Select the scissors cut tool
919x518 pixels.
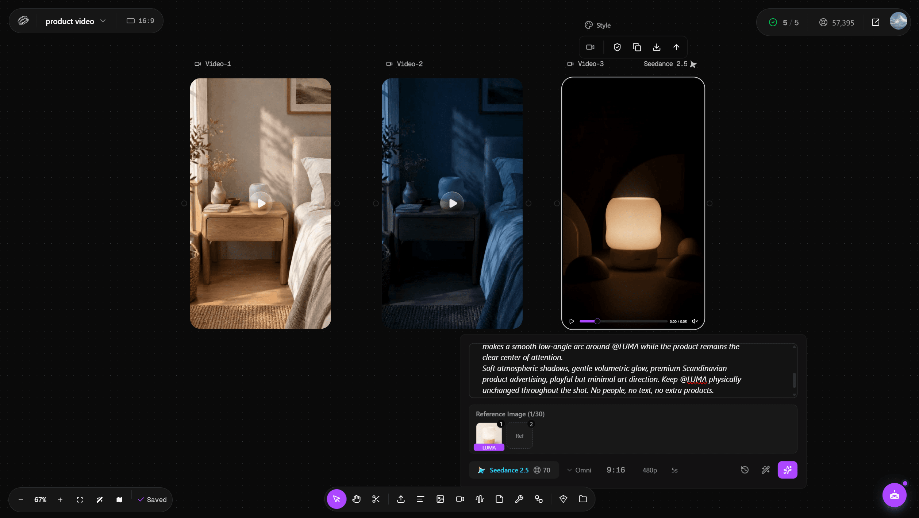(376, 499)
